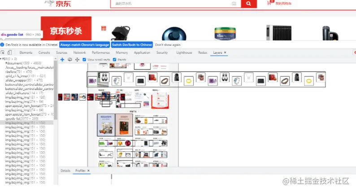
Task: Click the 京东秒杀 red banner
Action: click(66, 29)
